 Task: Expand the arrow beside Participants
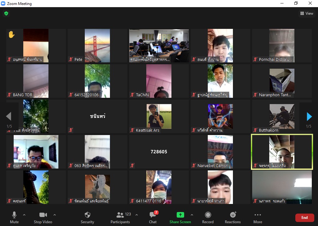click(137, 215)
